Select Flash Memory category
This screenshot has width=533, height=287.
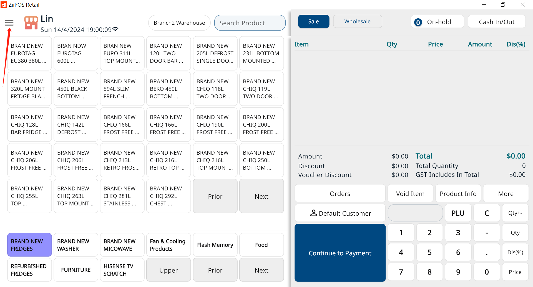(x=215, y=245)
